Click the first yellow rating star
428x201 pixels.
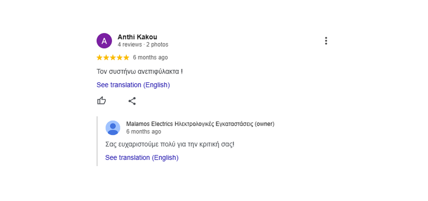(x=99, y=57)
